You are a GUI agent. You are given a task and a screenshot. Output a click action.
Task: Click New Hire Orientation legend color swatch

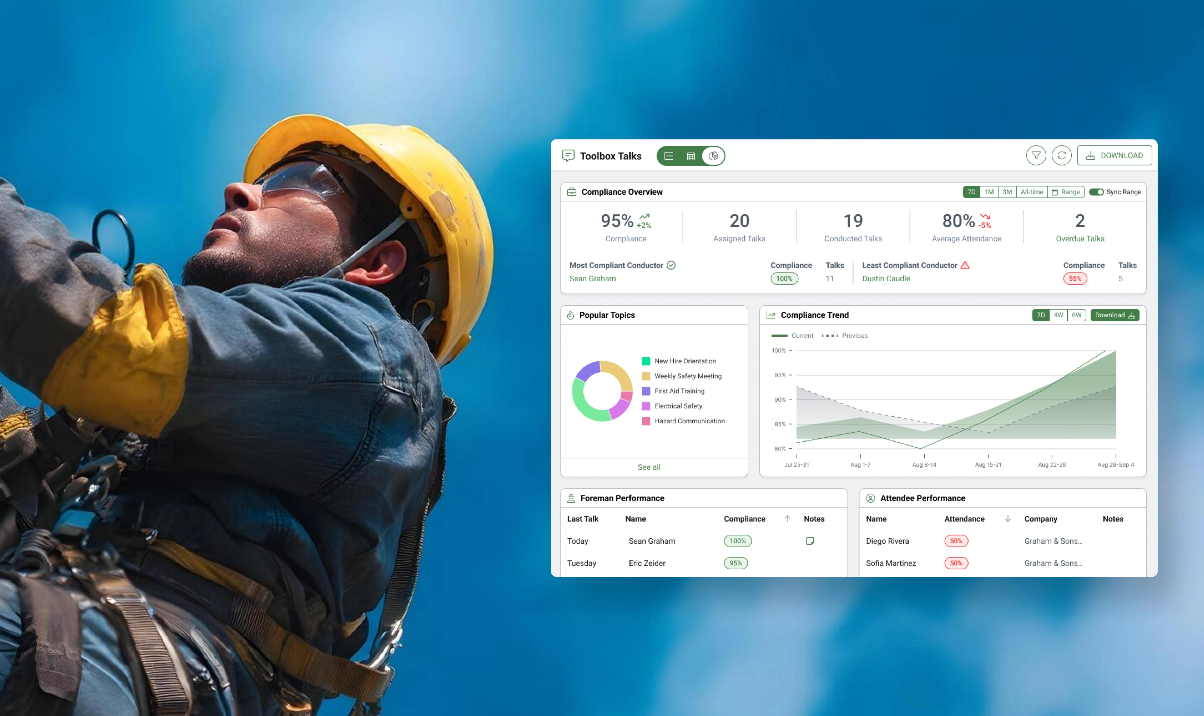coord(645,361)
